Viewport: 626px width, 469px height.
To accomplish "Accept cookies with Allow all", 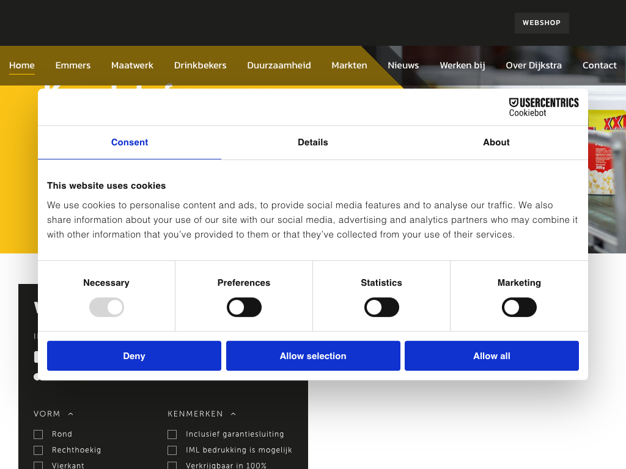I will 492,356.
